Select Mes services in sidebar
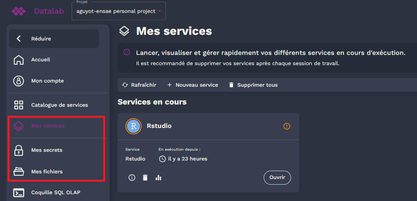The width and height of the screenshot is (417, 201). pyautogui.click(x=48, y=126)
